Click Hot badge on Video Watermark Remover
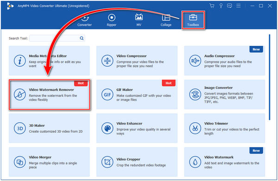 coord(81,83)
